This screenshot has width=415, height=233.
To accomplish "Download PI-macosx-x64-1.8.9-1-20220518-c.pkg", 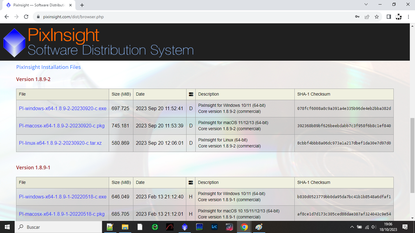I will point(62,214).
